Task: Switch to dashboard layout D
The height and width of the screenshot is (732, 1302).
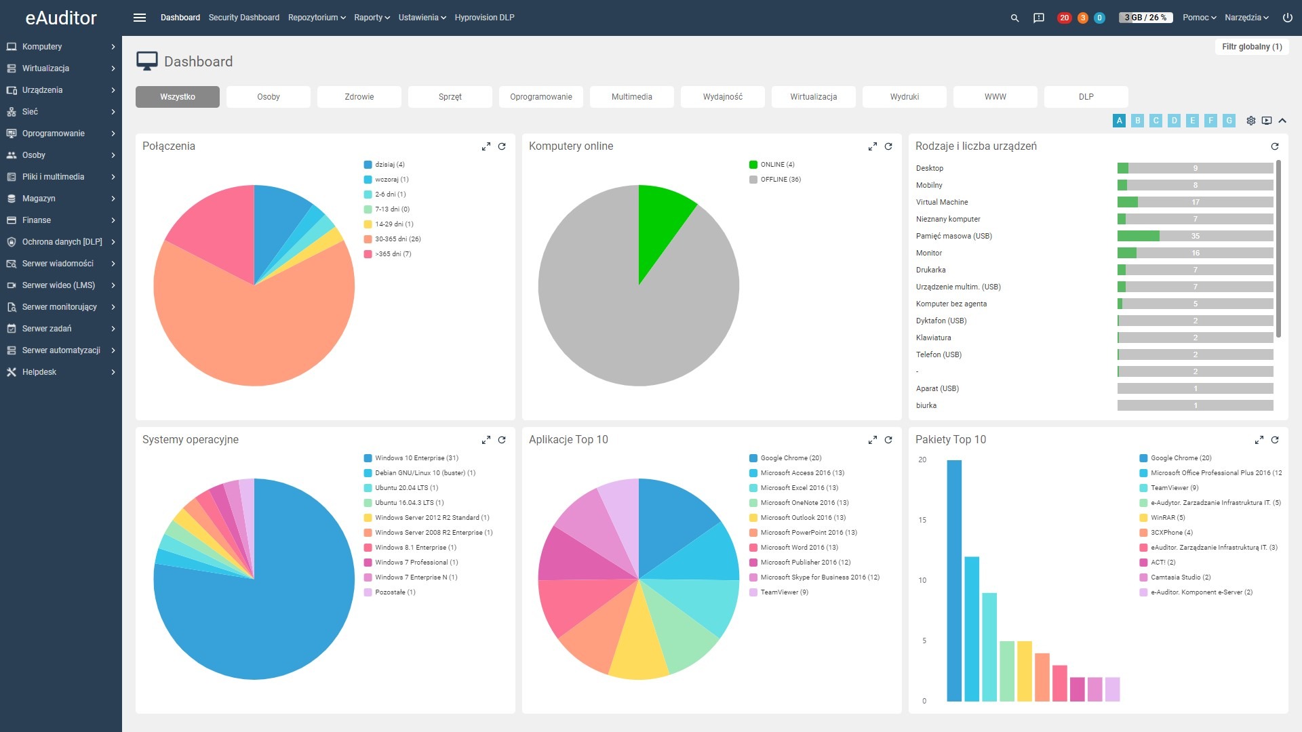Action: coord(1174,121)
